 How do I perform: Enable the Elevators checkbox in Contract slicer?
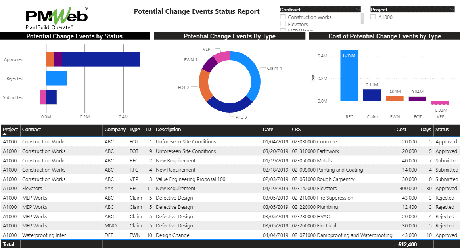pos(283,24)
